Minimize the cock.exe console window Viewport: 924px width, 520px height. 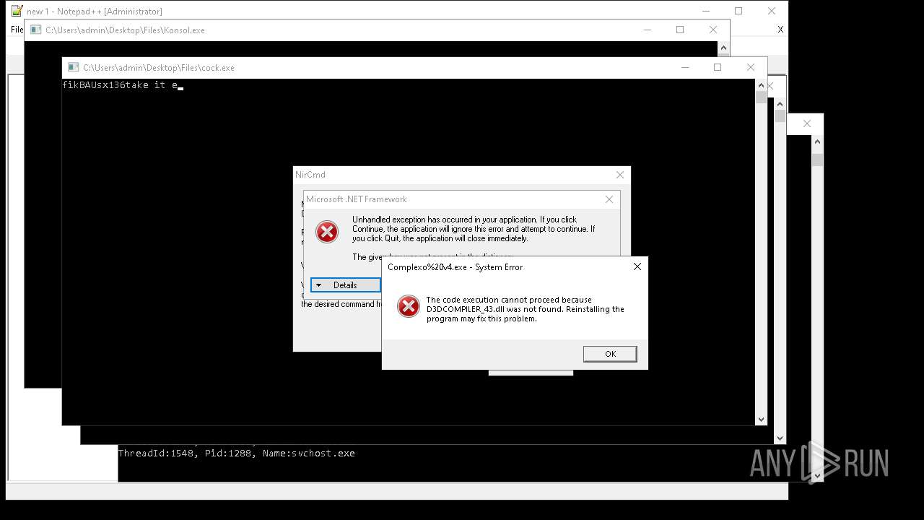684,67
